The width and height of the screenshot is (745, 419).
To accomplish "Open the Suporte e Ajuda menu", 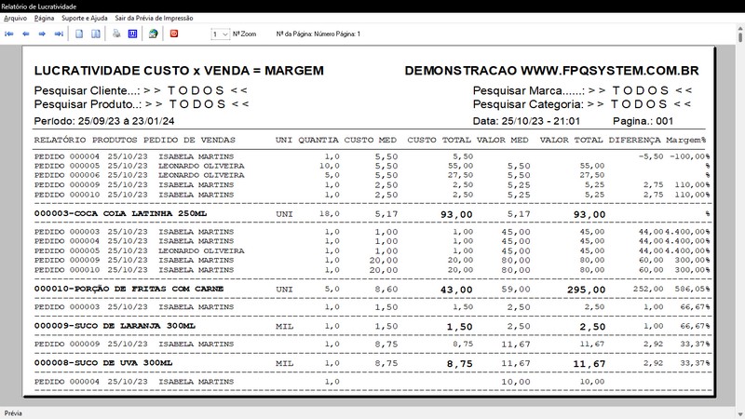I will pos(85,18).
